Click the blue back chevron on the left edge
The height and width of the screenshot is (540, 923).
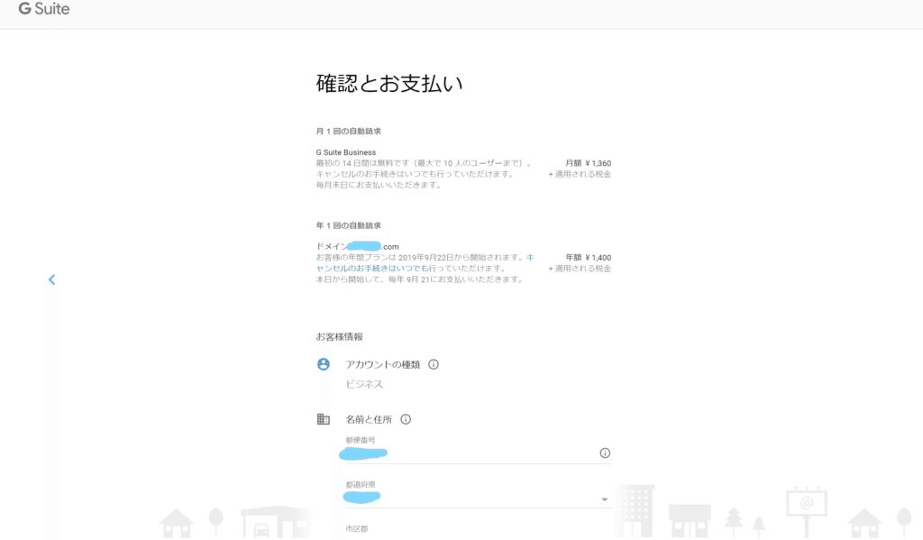pos(51,279)
